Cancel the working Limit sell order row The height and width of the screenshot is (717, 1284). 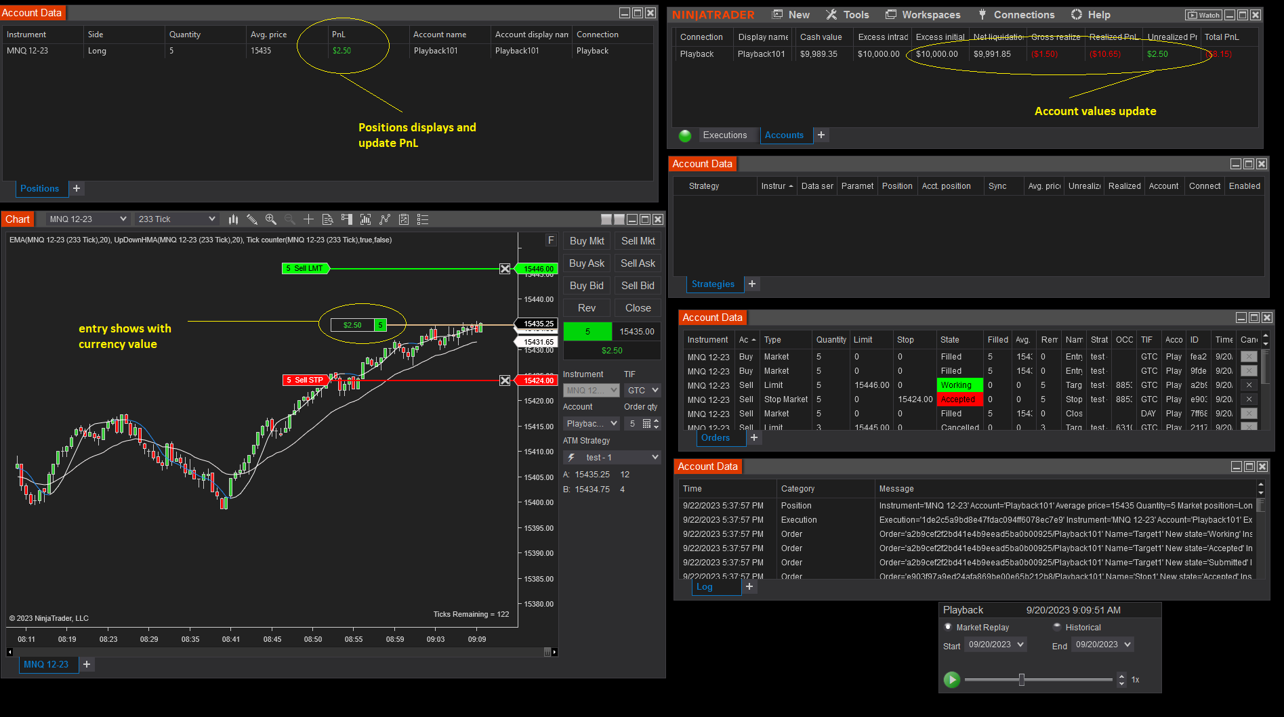click(x=1249, y=385)
